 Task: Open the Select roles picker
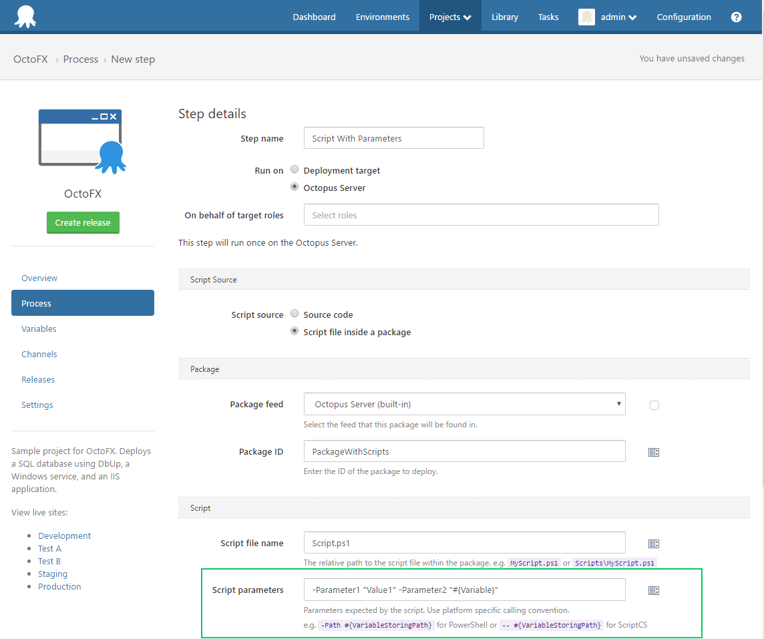(x=481, y=215)
